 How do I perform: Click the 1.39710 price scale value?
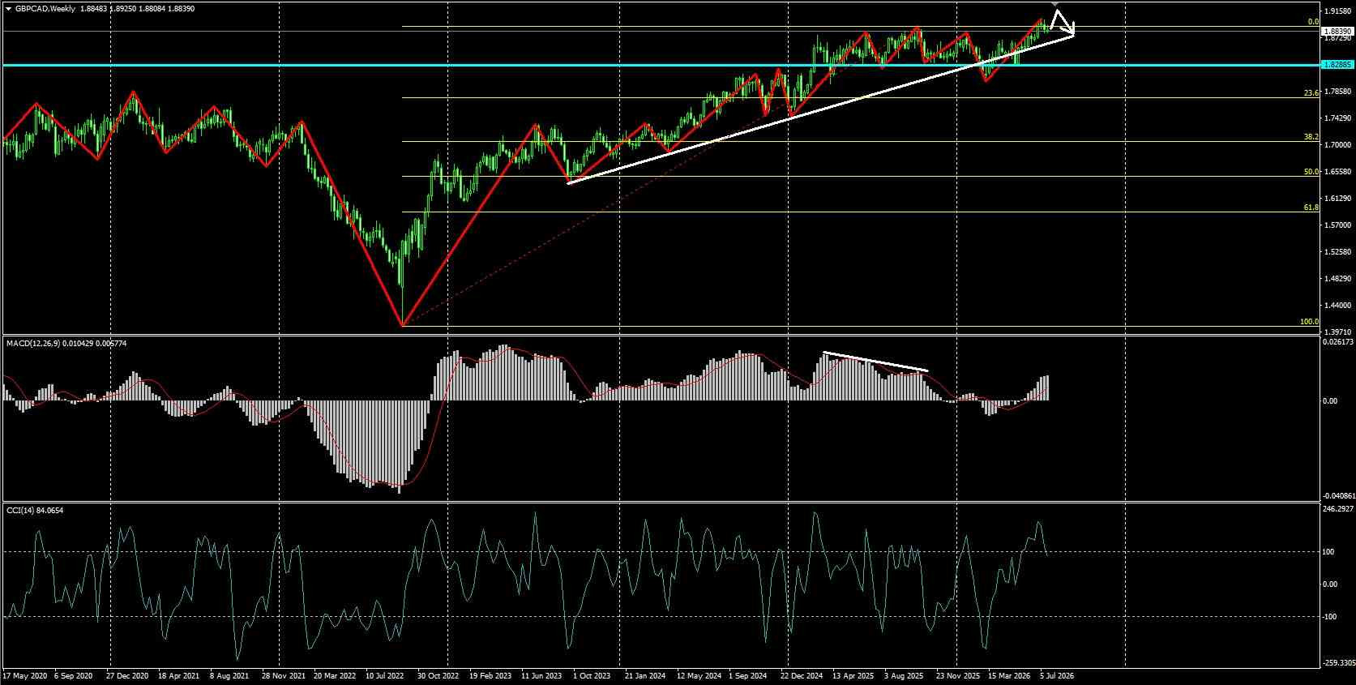[x=1337, y=332]
